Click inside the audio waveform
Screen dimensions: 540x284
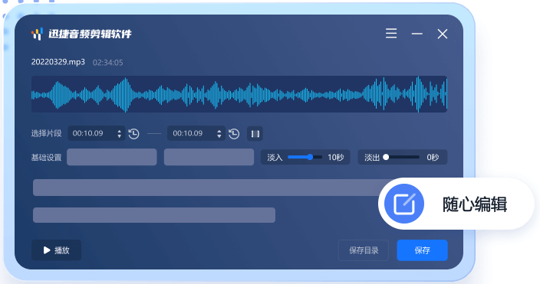click(x=239, y=94)
